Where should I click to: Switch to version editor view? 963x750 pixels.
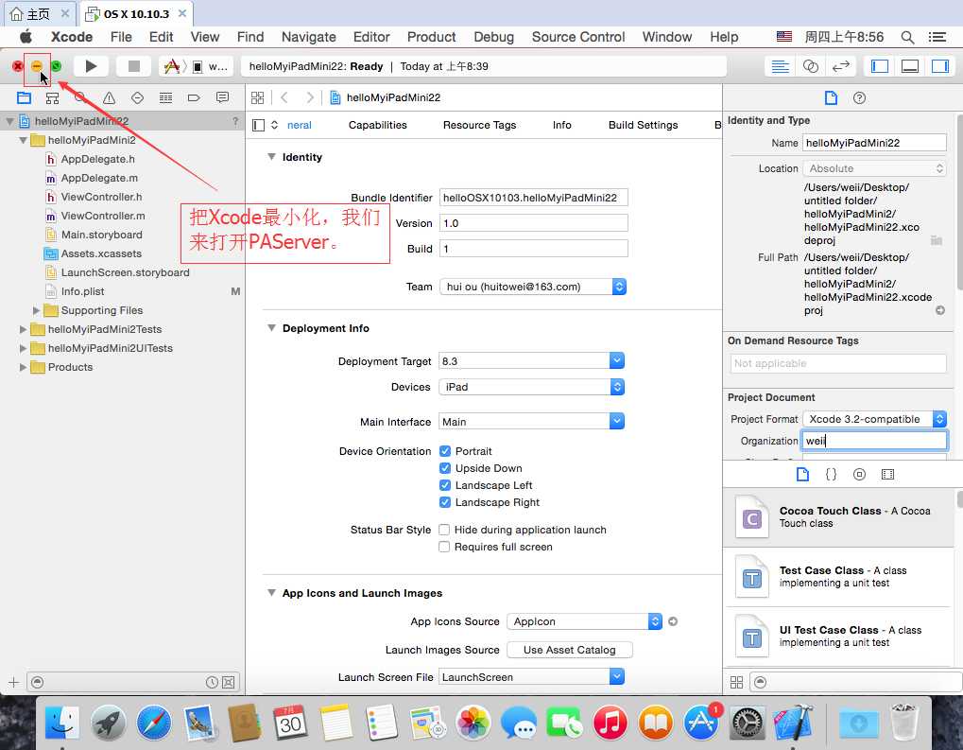841,66
